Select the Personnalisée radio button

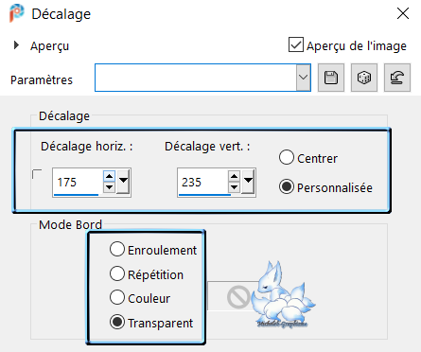(287, 186)
